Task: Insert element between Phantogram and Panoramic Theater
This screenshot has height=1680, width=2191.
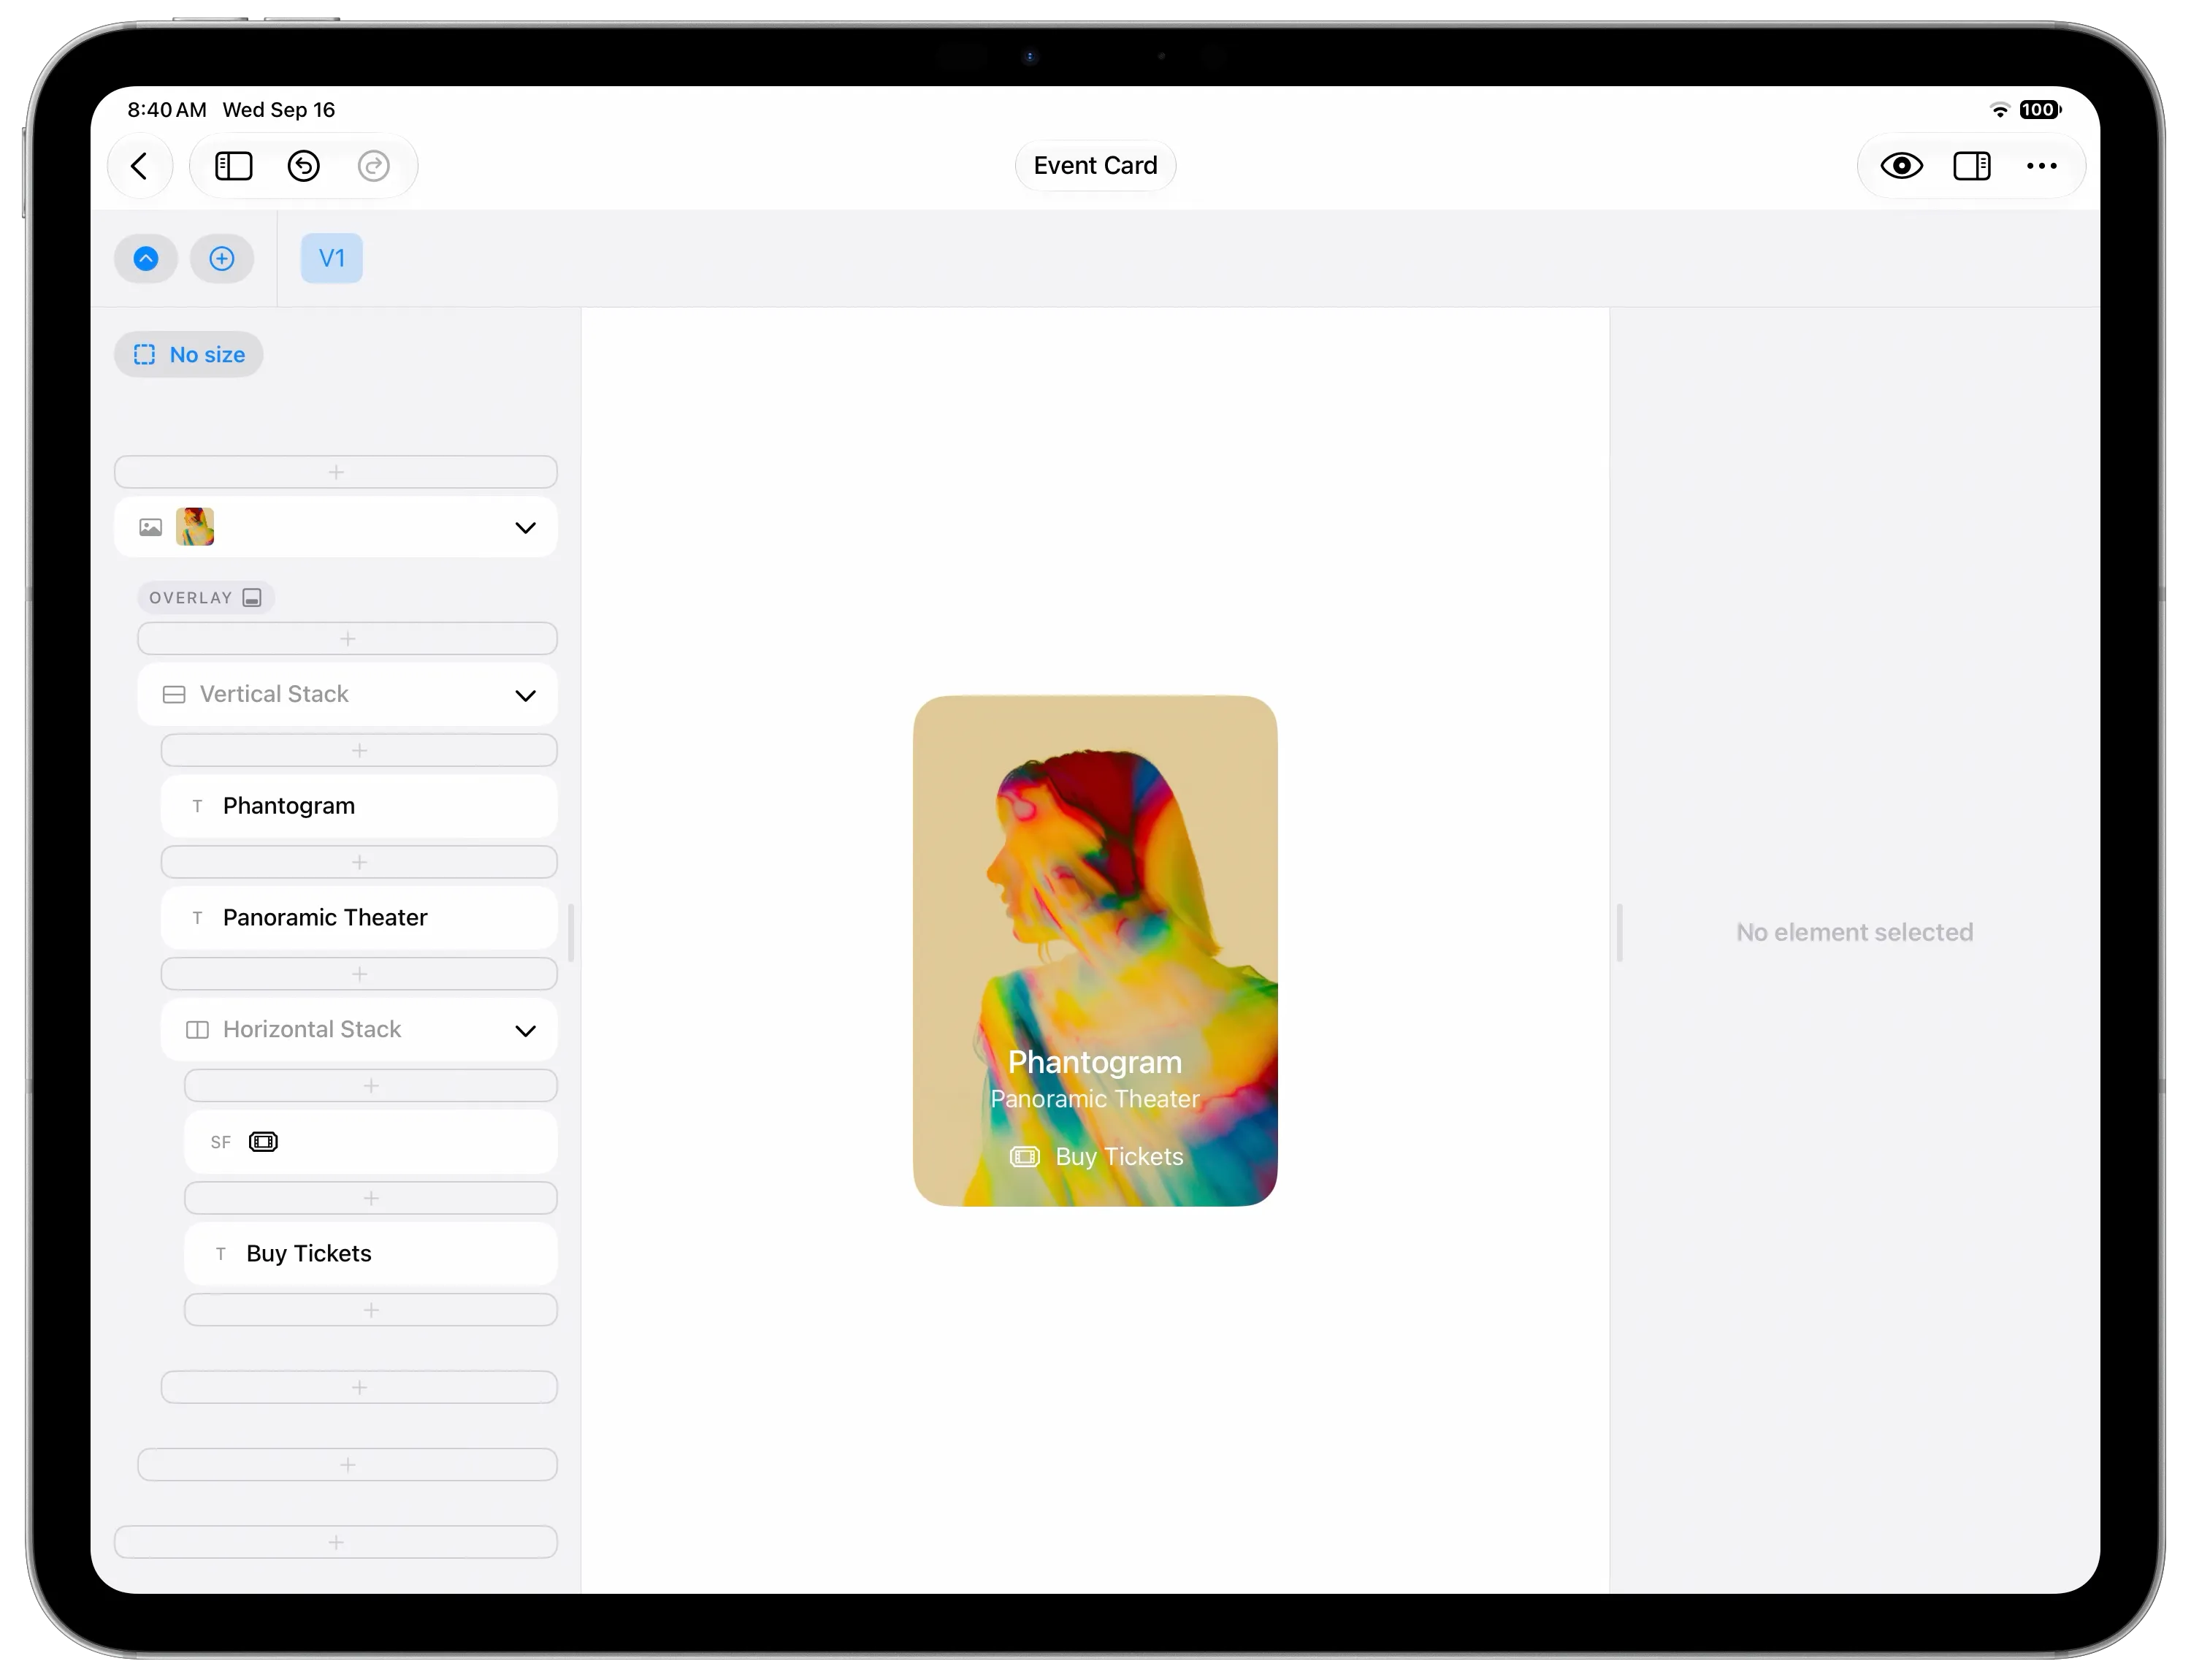Action: [359, 862]
